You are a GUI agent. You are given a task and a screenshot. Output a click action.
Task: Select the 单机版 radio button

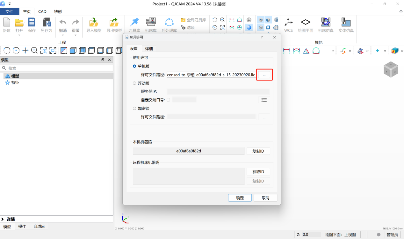134,66
